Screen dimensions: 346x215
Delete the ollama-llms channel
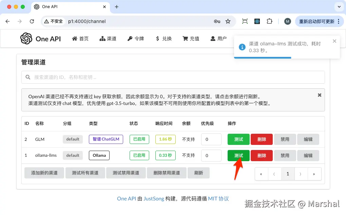click(262, 155)
